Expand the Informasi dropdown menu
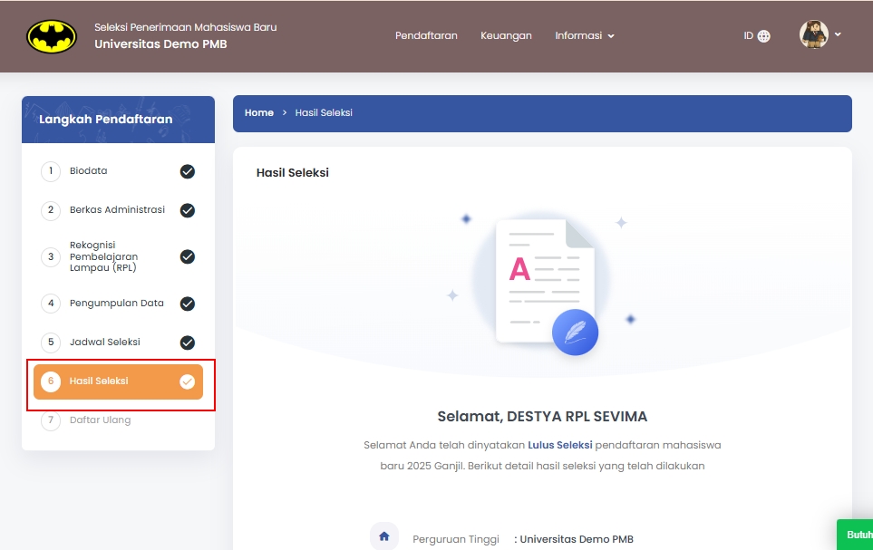This screenshot has height=550, width=873. click(x=585, y=36)
